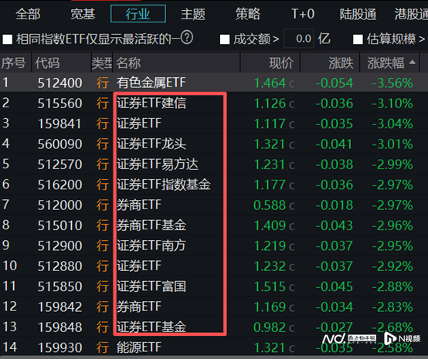428x359 pixels.
Task: Select the 有色金属ETF row
Action: [214, 83]
